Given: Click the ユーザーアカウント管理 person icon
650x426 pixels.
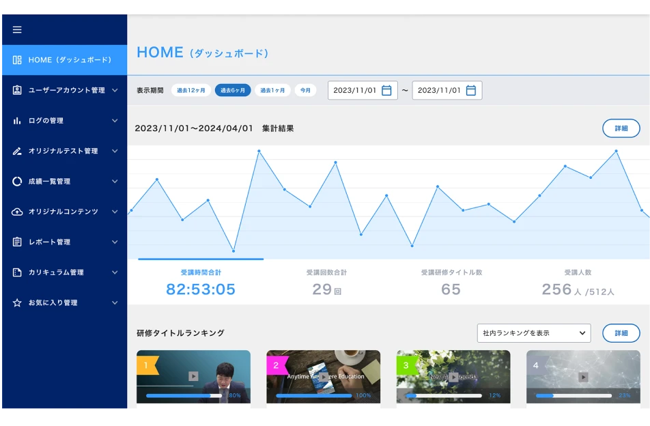Looking at the screenshot, I should [17, 90].
